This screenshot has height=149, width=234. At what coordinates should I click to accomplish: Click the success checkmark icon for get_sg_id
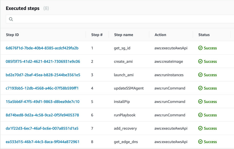click(200, 48)
